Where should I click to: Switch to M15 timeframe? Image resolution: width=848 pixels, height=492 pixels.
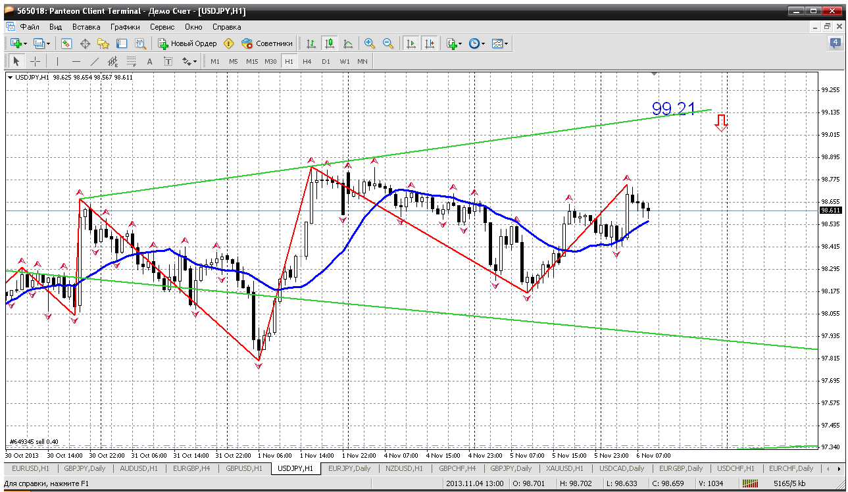(252, 61)
